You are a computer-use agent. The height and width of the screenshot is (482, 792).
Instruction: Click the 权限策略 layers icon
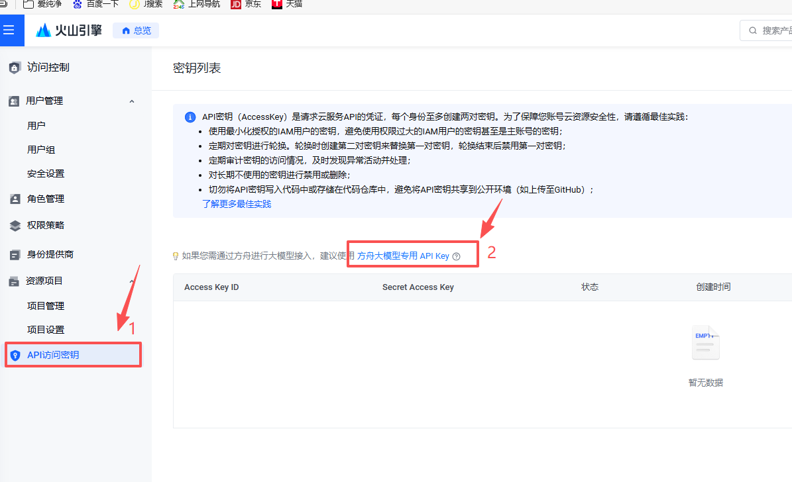click(15, 226)
